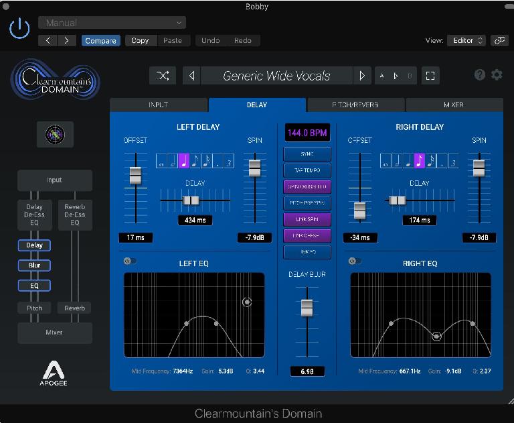Screen dimensions: 514x423
Task: Click the Input block in signal flow
Action: [55, 180]
